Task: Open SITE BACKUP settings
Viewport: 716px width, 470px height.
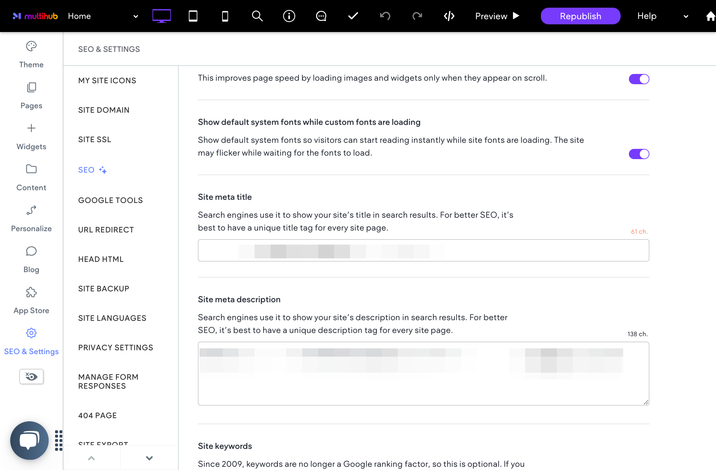Action: (104, 289)
